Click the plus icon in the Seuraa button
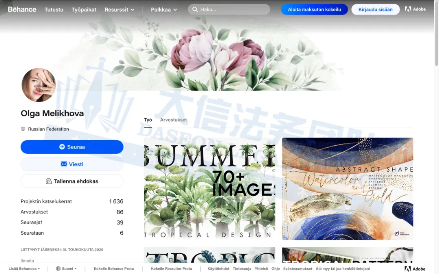Screen dimensions: 439x274 coord(62,147)
